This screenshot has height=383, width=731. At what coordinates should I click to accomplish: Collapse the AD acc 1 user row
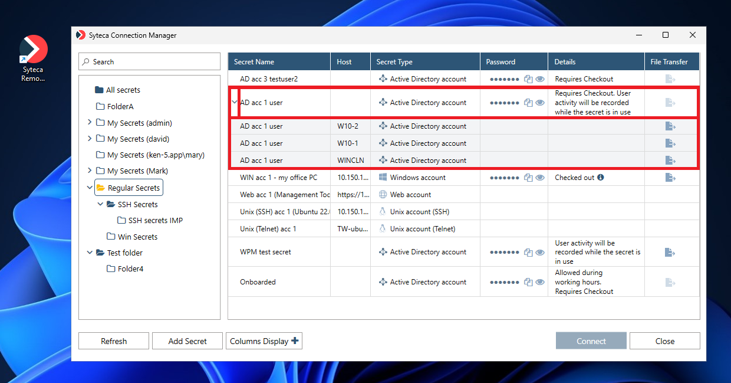(x=234, y=103)
